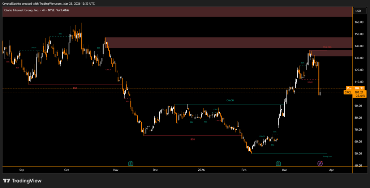Click the Mar label on time axis

285,169
